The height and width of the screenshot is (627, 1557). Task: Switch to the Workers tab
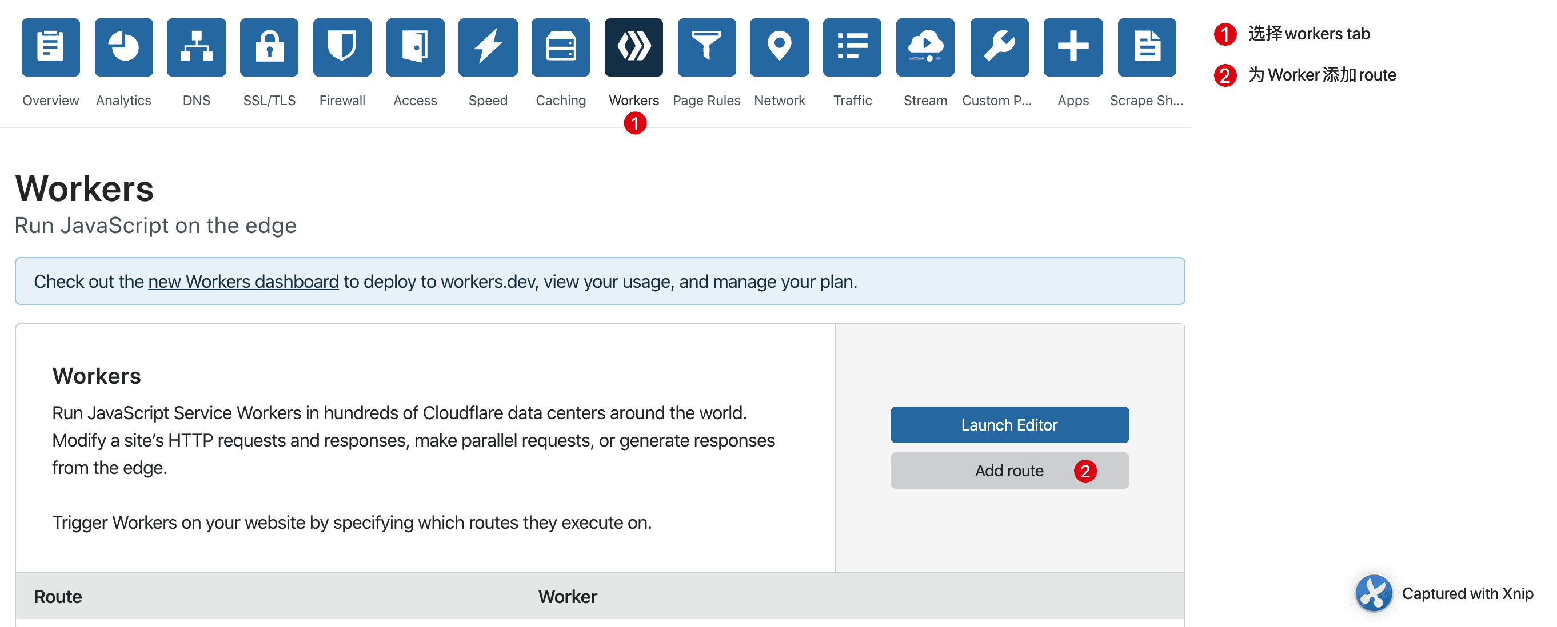pos(633,47)
